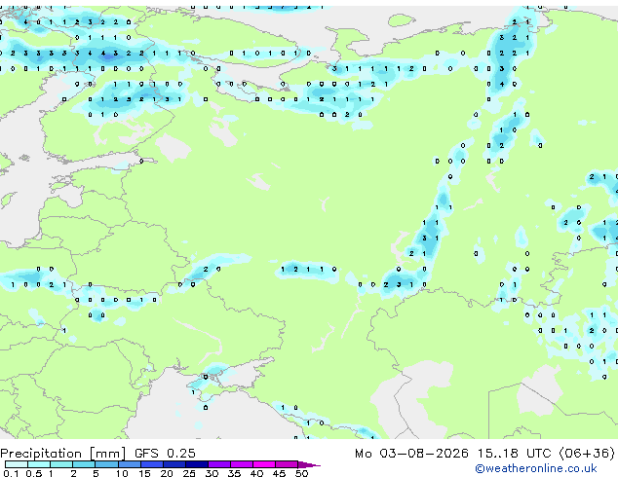Viewport: 618px width, 477px height.
Task: Click the "Precipitation [mm]" title text
Action: click(63, 454)
